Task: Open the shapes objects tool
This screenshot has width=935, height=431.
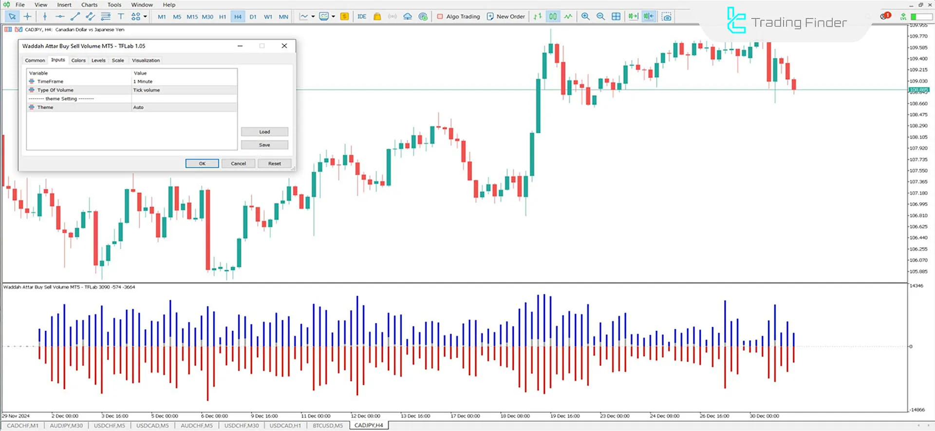Action: coord(136,17)
